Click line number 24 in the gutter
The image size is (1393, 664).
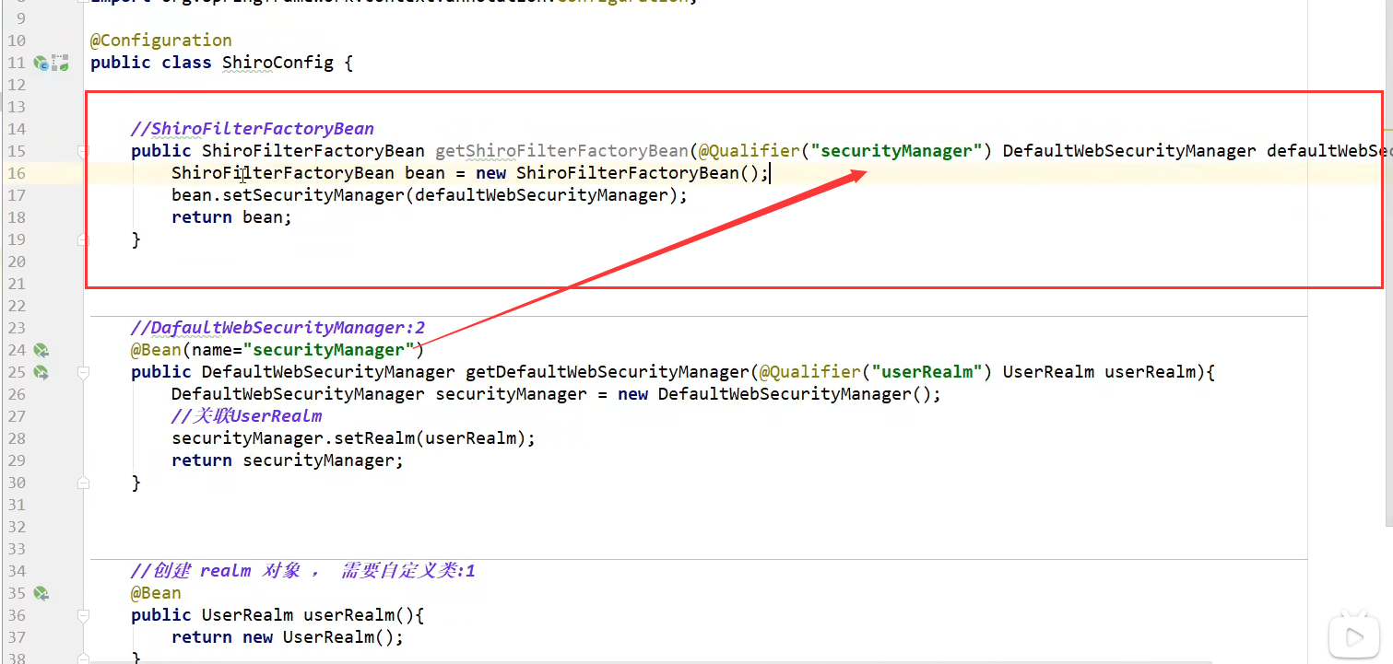click(x=17, y=350)
